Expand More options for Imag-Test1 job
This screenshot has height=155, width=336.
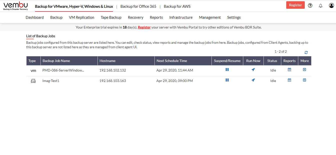pos(304,80)
